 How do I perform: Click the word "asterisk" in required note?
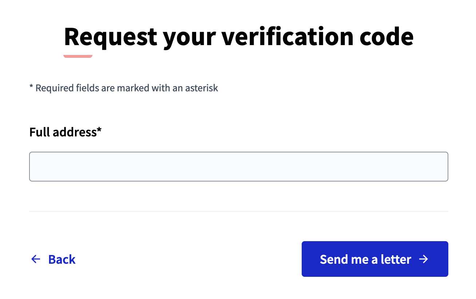(201, 88)
